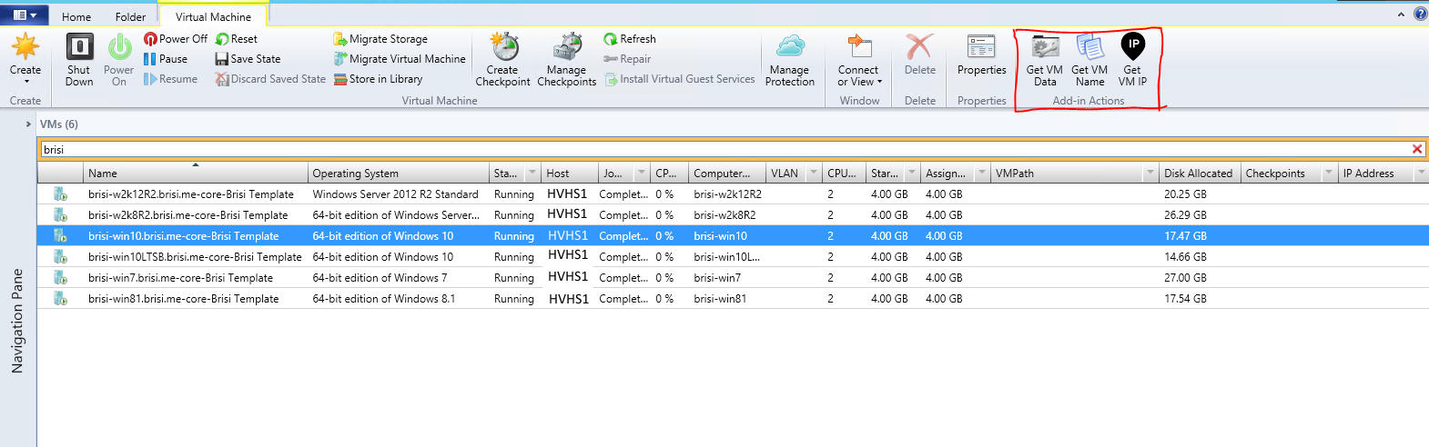Run the Get VM Name add-in
Screen dimensions: 1429x447
pyautogui.click(x=1089, y=60)
